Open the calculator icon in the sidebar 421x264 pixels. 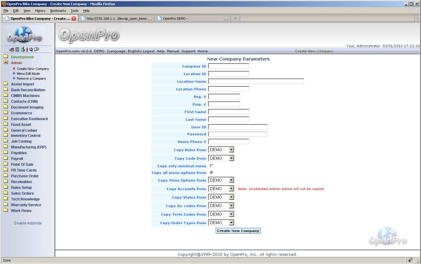point(17,50)
